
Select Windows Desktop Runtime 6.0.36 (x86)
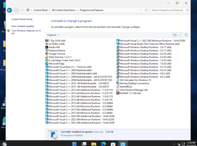click(144, 57)
